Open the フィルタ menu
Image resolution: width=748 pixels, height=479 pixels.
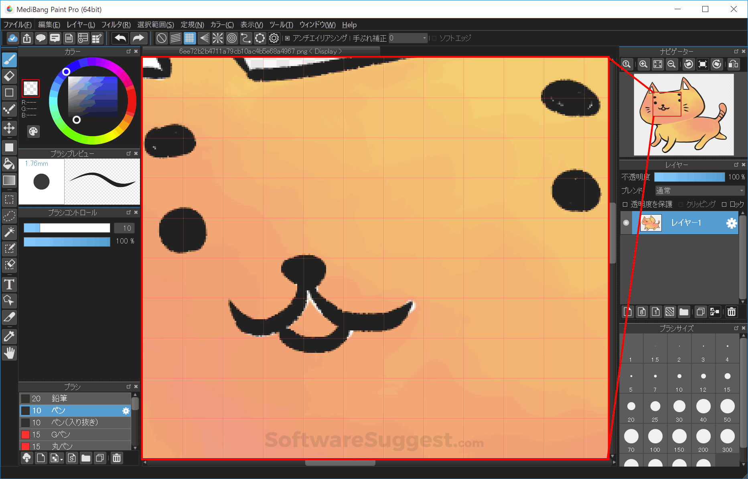[x=116, y=24]
